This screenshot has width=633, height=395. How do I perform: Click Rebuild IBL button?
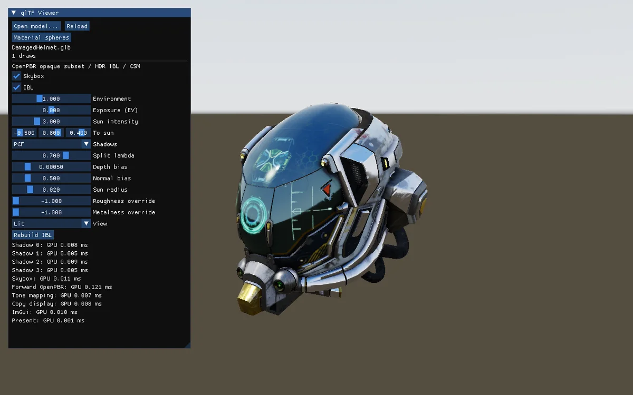33,235
